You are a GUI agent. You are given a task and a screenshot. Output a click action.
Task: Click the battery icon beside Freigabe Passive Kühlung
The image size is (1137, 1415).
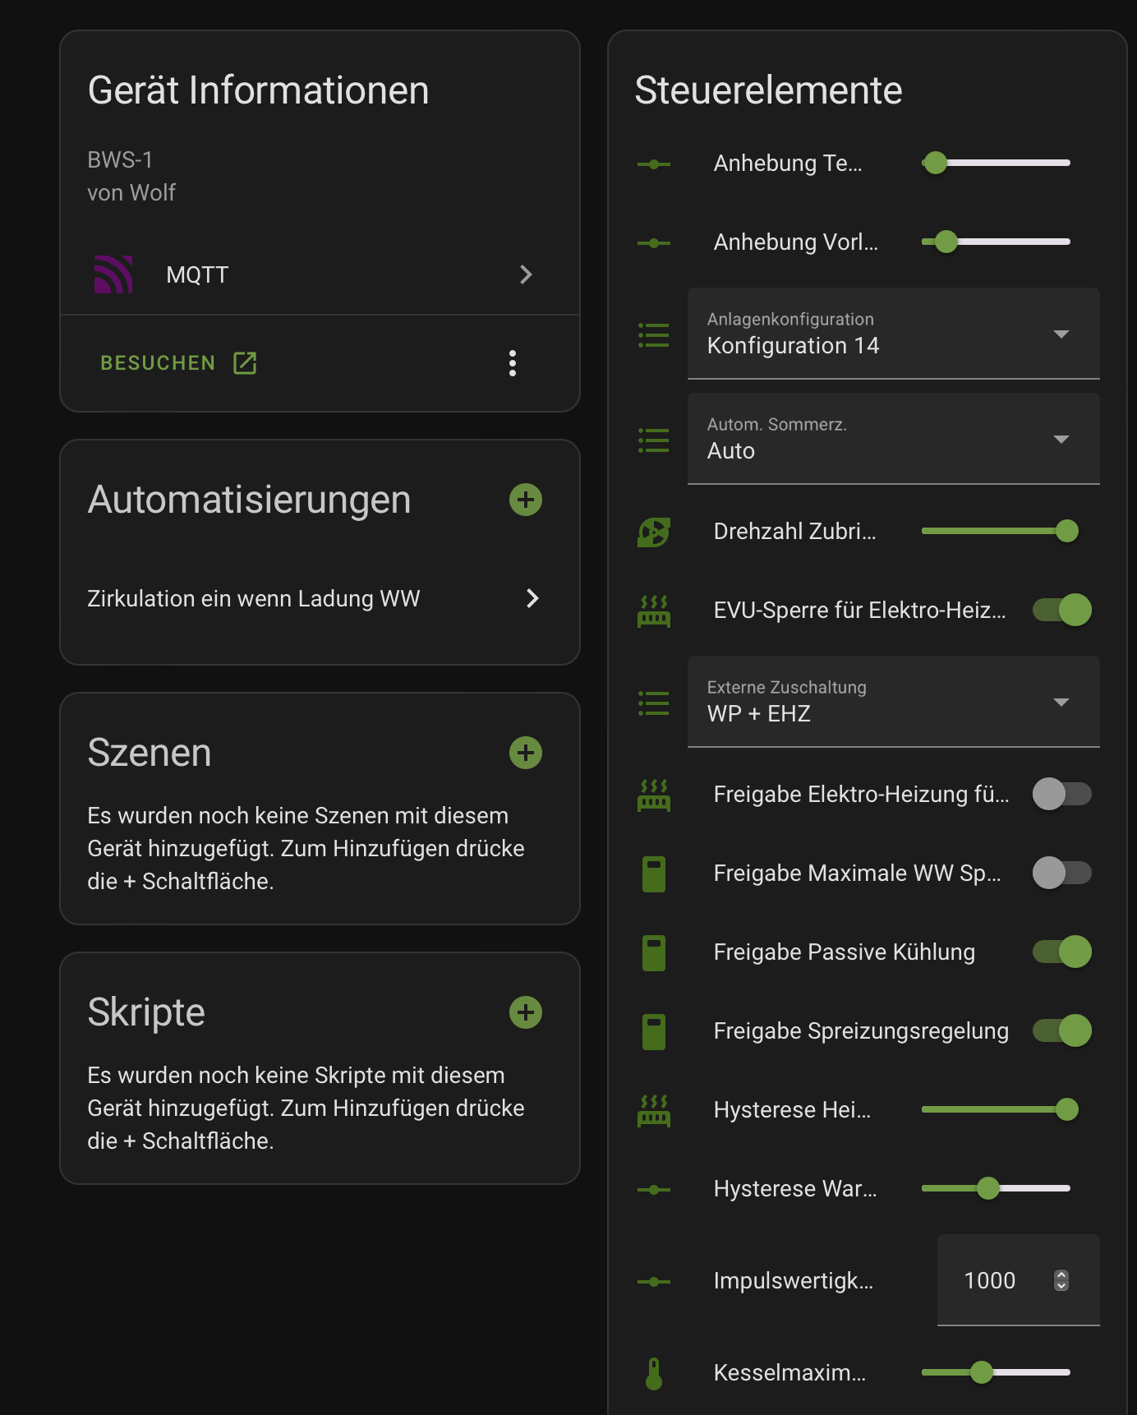click(654, 952)
